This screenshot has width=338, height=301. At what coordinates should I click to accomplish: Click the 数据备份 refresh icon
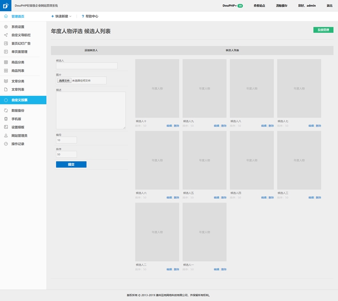click(x=6, y=111)
